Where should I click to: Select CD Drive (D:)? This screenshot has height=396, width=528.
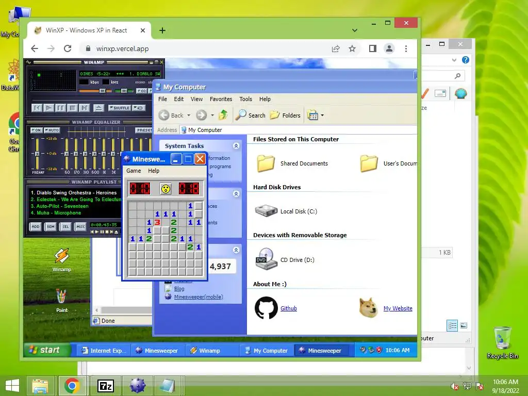[285, 260]
